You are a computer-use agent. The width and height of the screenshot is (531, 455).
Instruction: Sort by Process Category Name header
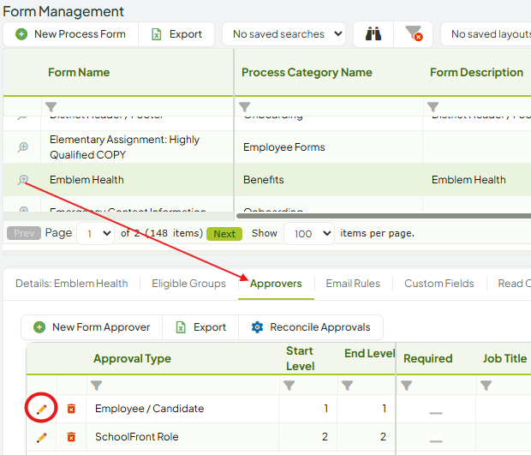tap(307, 72)
